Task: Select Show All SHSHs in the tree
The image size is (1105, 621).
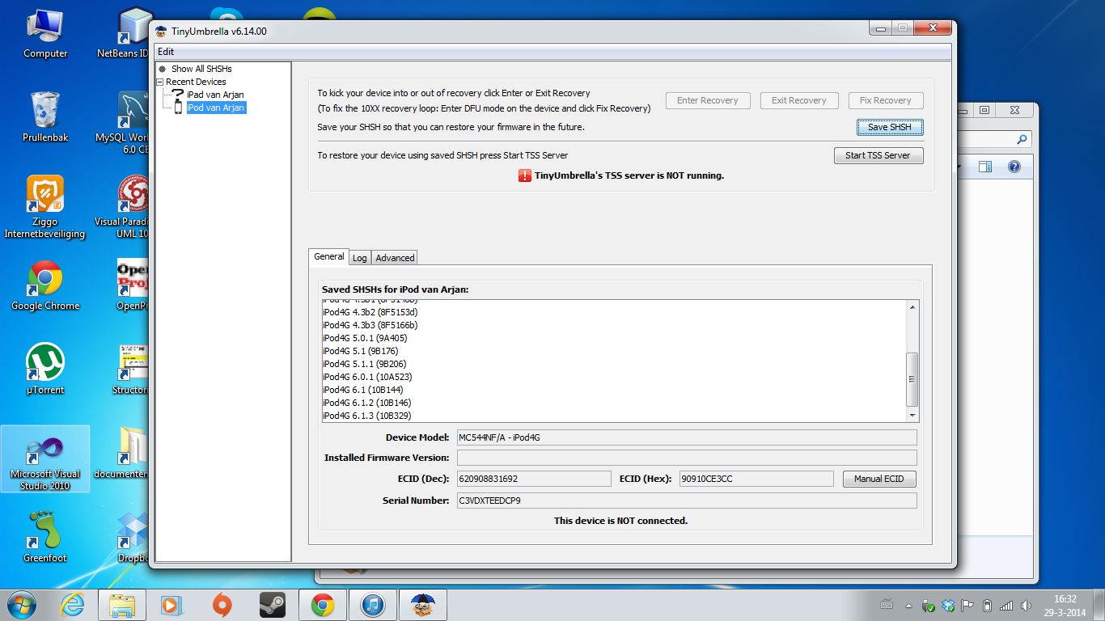Action: click(201, 69)
